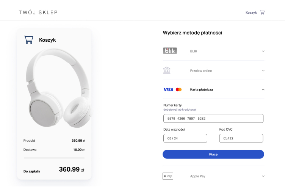Click the Apple Pay logo icon
The image size is (285, 191).
coord(168,176)
